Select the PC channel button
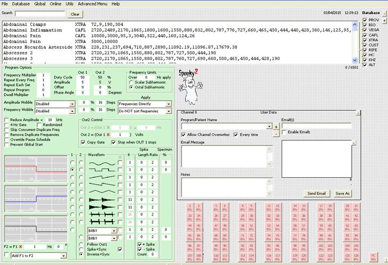The width and height of the screenshot is (388, 265). 373,258
